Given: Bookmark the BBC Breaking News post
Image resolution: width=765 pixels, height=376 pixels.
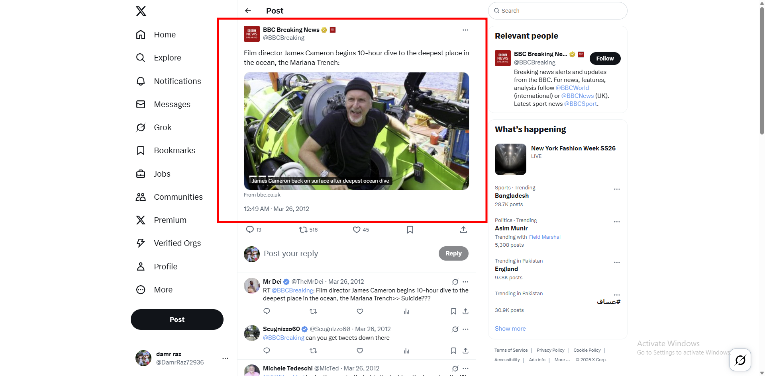Looking at the screenshot, I should (x=410, y=230).
